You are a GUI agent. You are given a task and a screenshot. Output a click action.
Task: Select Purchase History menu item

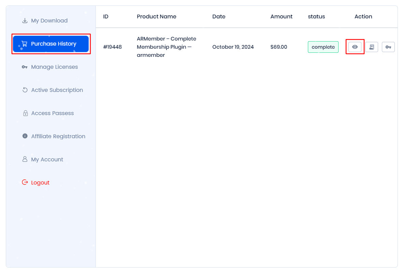pyautogui.click(x=51, y=44)
